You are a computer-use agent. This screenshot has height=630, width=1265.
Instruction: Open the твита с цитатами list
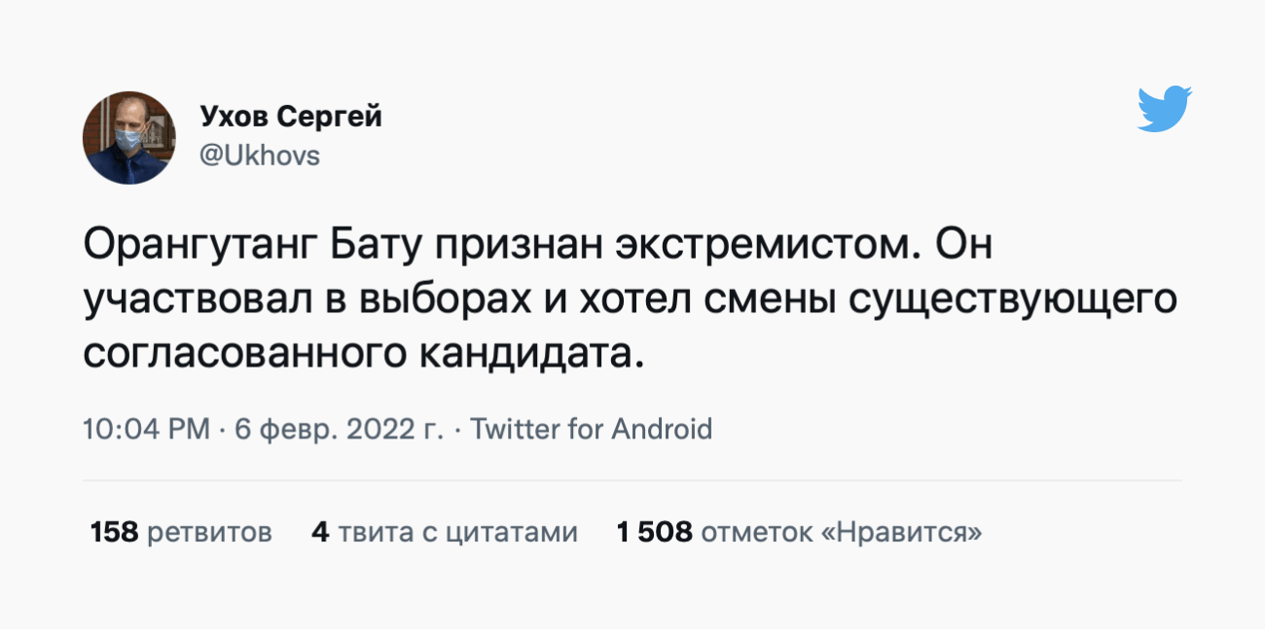(457, 533)
